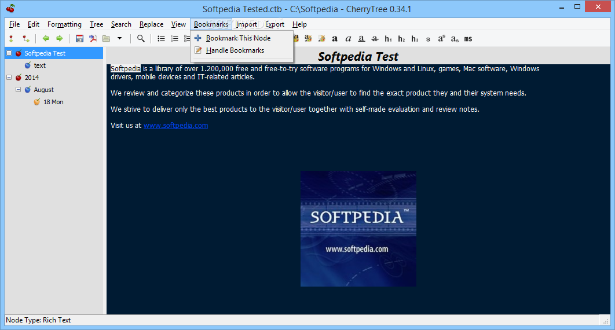Screen dimensions: 615x330
Task: Click the orange cherry icon beside 18 Mon
Action: pos(37,101)
